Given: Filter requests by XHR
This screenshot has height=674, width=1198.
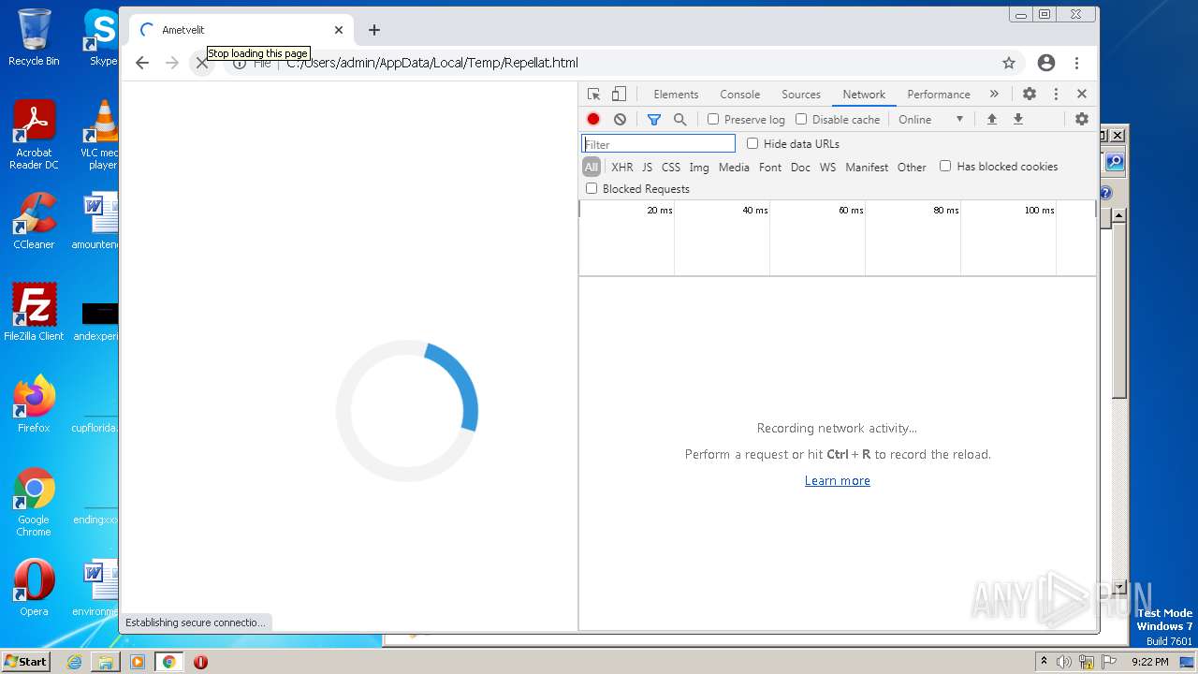Looking at the screenshot, I should point(622,167).
